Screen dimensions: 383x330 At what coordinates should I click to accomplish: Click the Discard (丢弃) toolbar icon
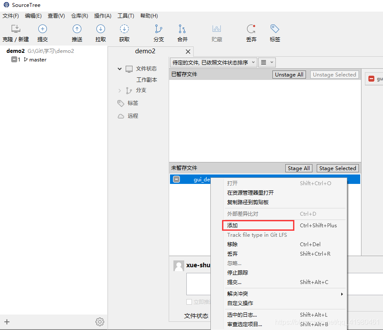pos(251,29)
